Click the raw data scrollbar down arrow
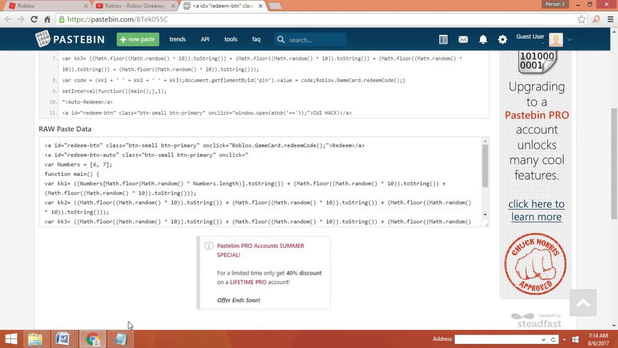 tap(485, 215)
